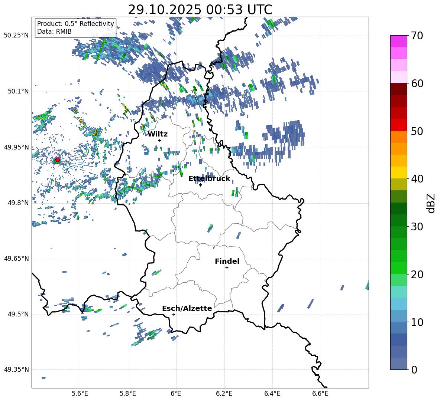
Task: Click the Wiltz city label
Action: (158, 134)
